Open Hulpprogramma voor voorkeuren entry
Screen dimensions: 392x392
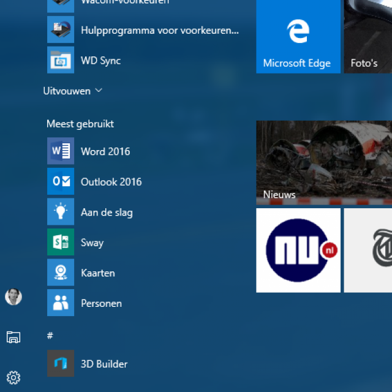pyautogui.click(x=159, y=30)
